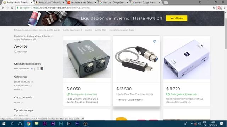Screen dimensions: 227x127
Task: Open the action center notifications
Action: (x=222, y=124)
